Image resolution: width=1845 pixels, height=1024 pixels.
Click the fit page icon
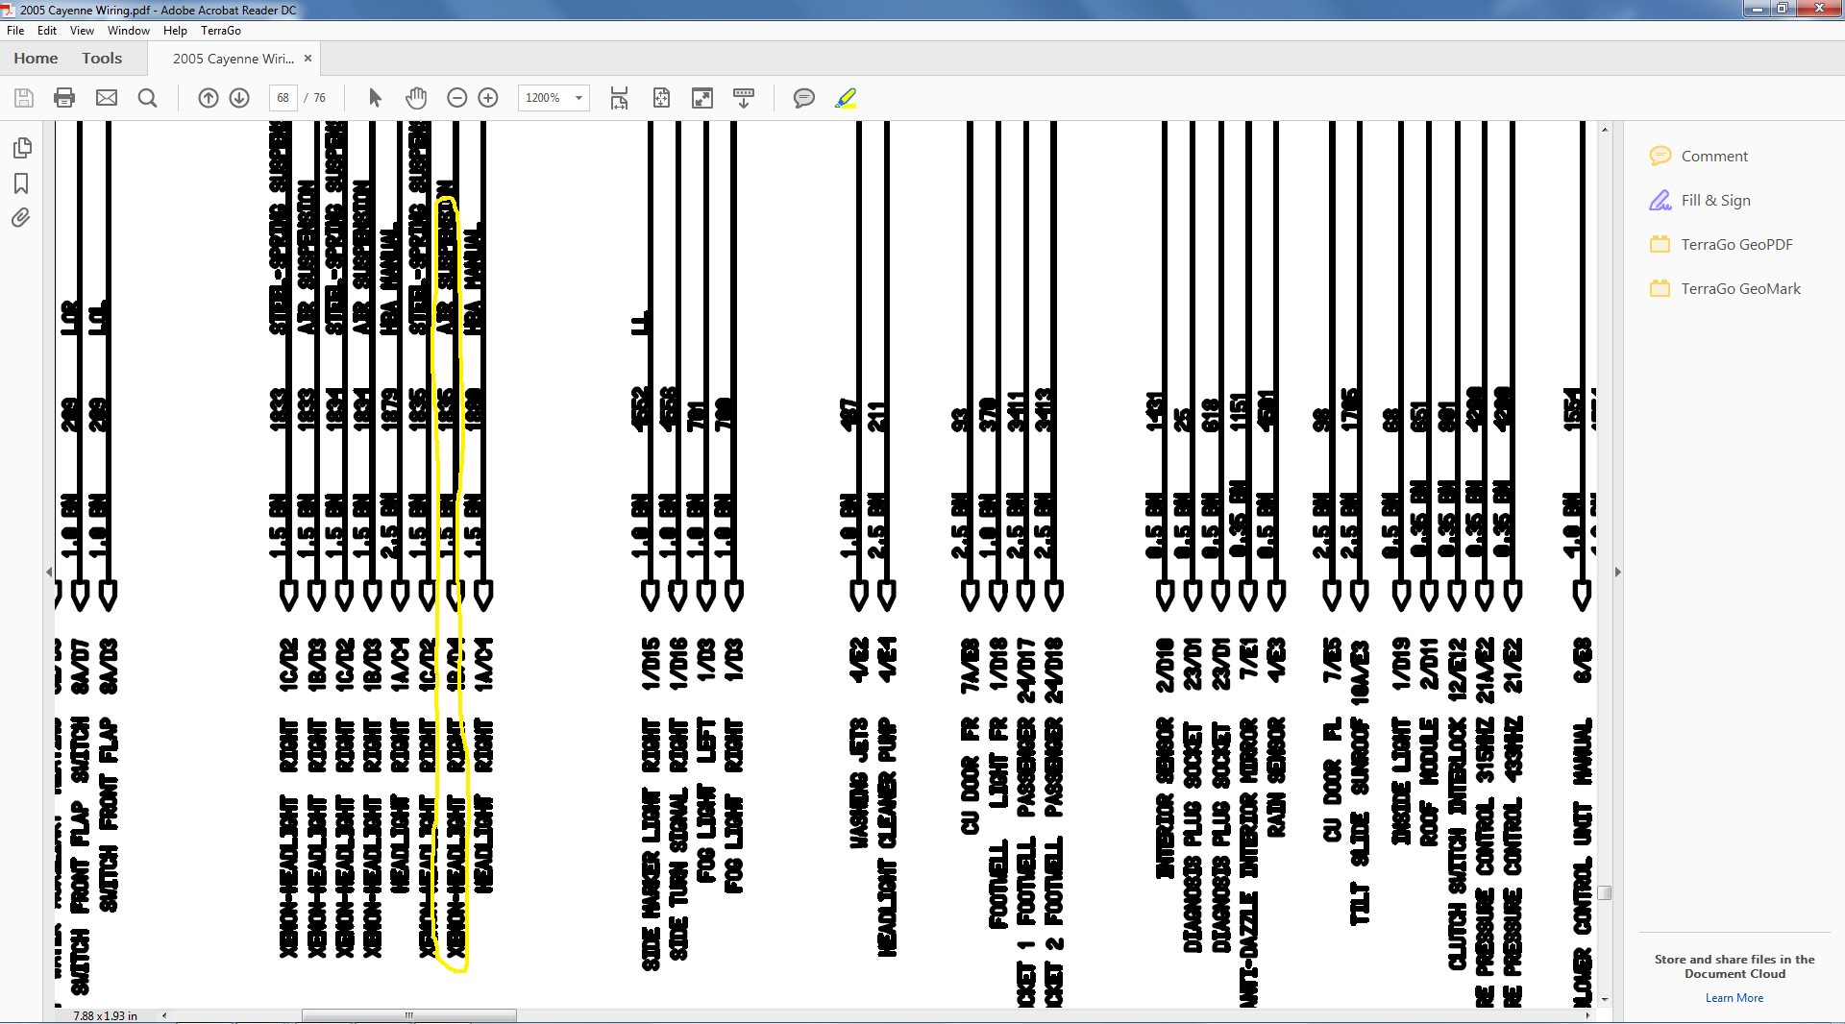661,98
